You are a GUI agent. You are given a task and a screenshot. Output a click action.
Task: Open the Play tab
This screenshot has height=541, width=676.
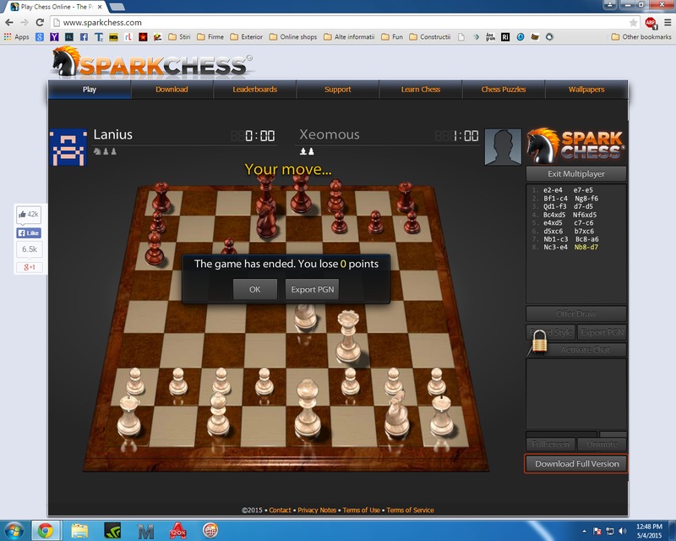[x=90, y=90]
